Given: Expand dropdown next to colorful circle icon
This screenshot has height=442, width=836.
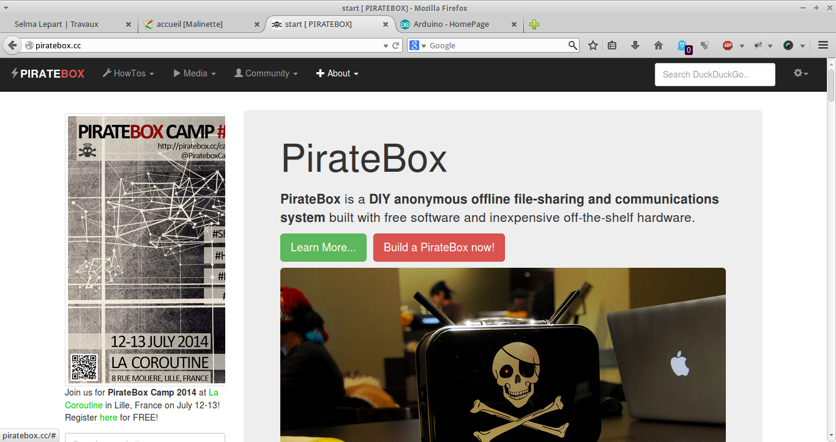Looking at the screenshot, I should point(802,46).
